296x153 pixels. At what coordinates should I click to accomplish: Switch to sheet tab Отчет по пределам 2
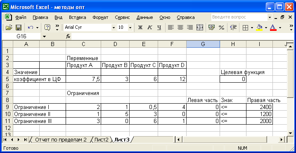tap(61, 140)
